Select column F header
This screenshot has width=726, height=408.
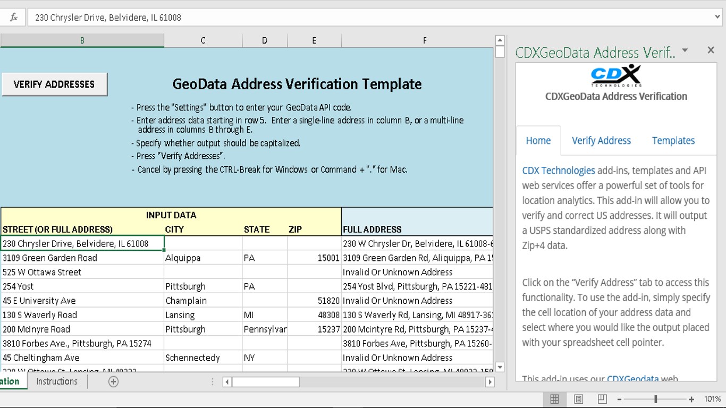coord(425,40)
